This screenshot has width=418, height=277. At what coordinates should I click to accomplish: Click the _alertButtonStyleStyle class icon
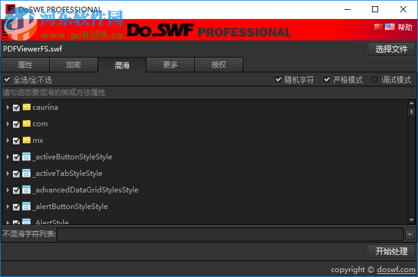pyautogui.click(x=26, y=207)
